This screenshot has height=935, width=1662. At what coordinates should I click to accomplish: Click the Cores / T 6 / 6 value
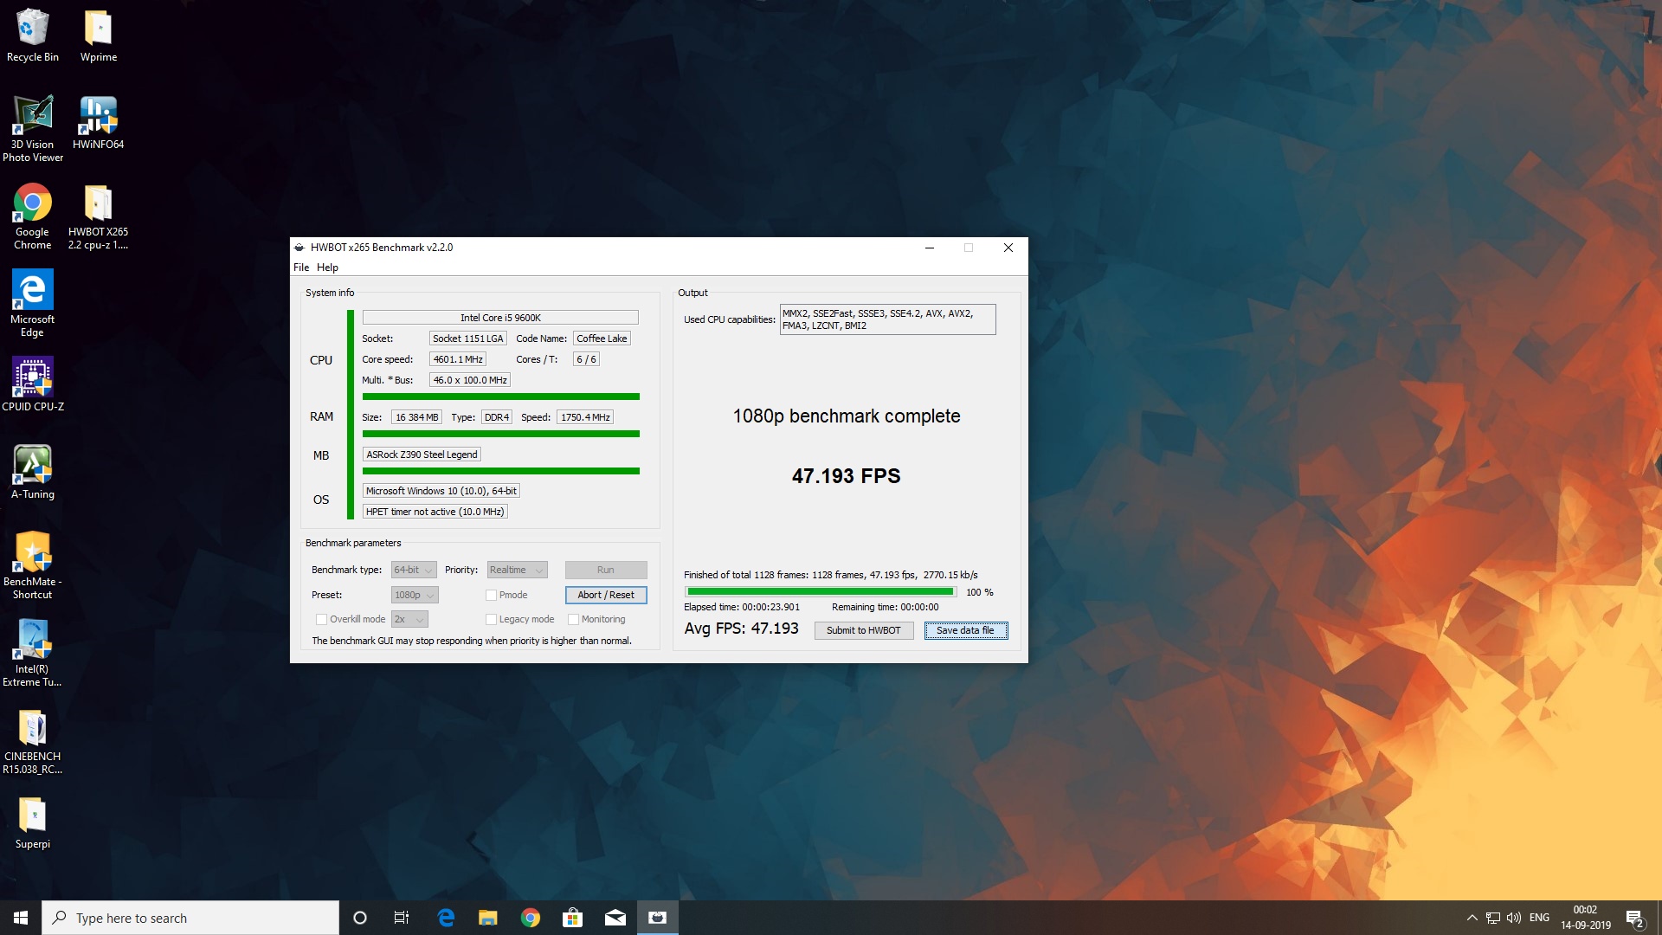(586, 359)
